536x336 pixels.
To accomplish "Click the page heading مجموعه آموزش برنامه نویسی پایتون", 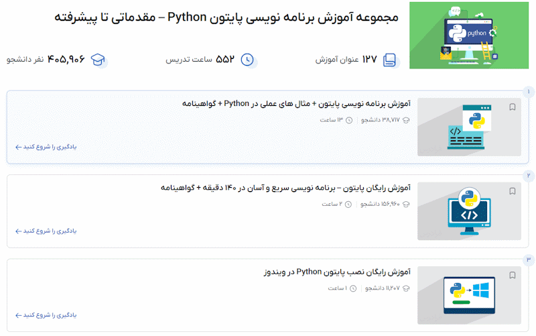I will (226, 17).
